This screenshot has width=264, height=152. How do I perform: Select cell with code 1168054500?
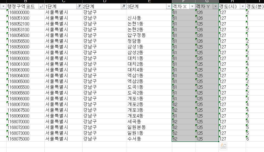coord(25,35)
